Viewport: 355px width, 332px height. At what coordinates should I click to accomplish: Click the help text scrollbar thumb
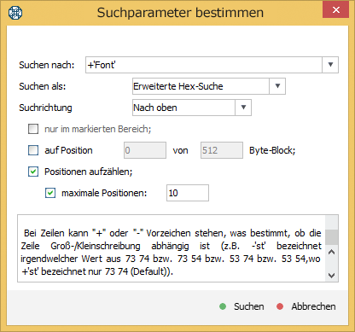pyautogui.click(x=332, y=237)
